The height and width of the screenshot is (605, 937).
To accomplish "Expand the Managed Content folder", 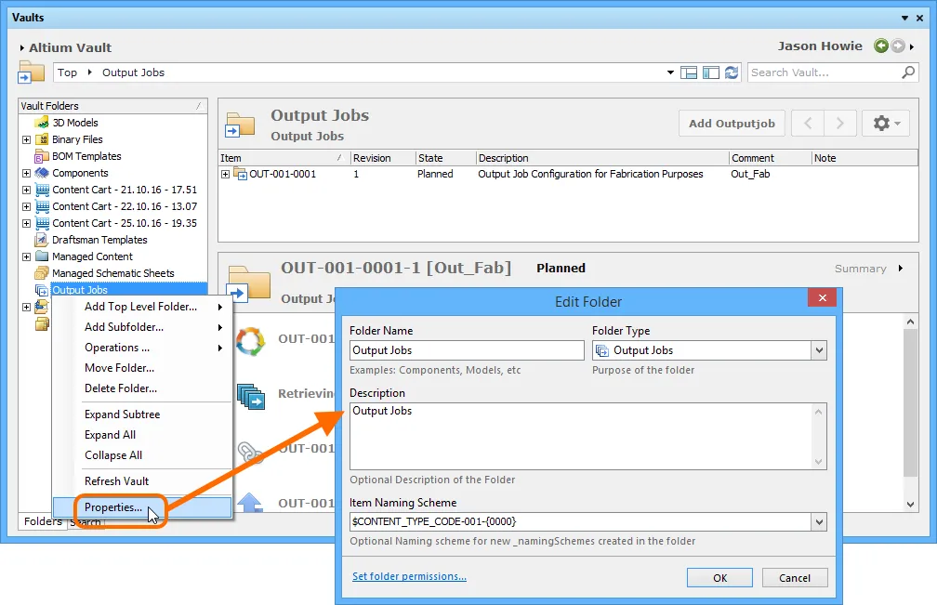I will pyautogui.click(x=26, y=256).
